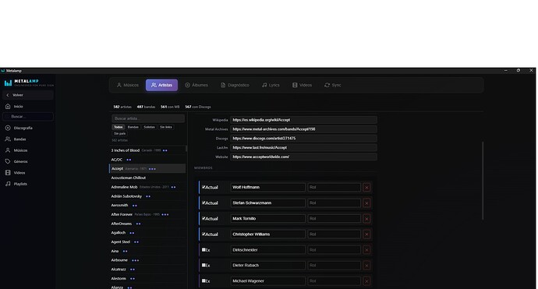Viewport: 538px width, 289px height.
Task: Click the Músicos person icon in the sidebar
Action: [x=8, y=150]
